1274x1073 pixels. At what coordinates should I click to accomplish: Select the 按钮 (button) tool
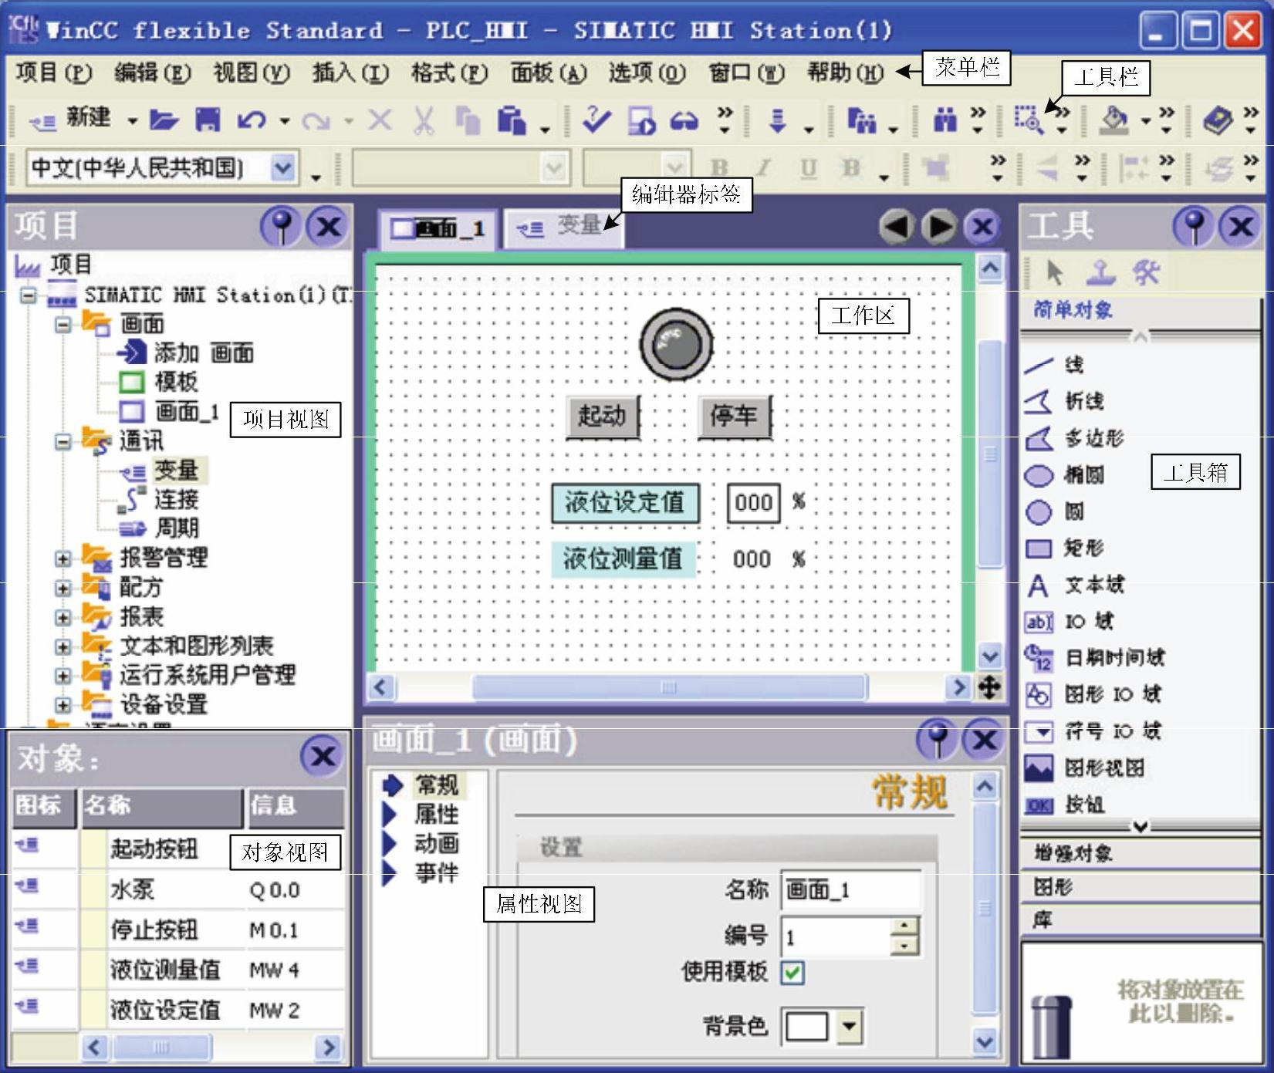point(1065,805)
